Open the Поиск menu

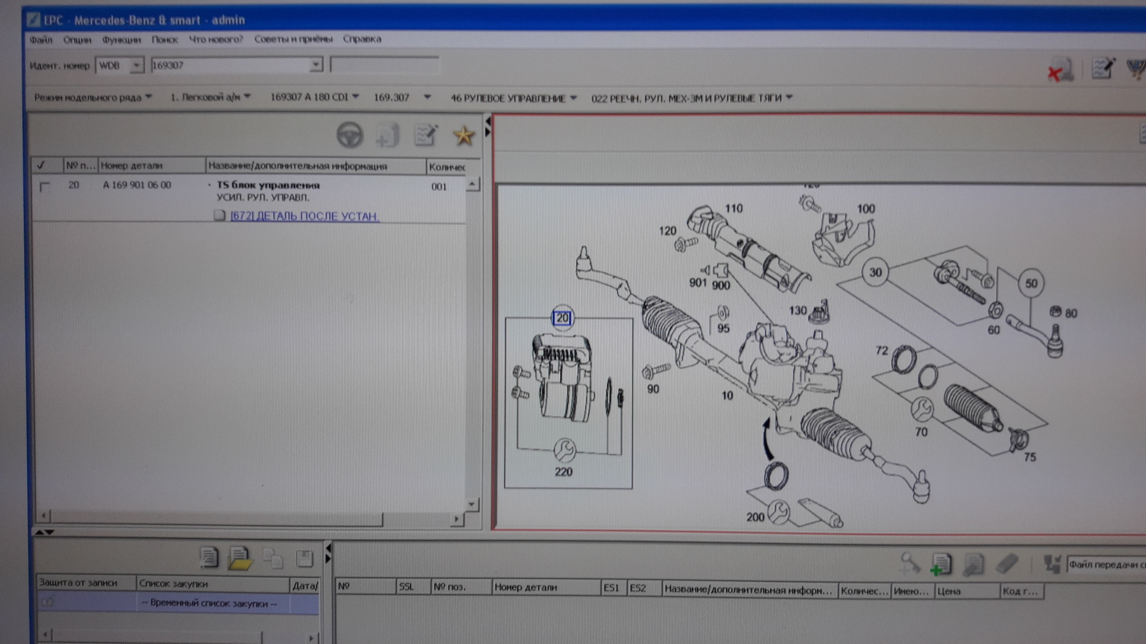pyautogui.click(x=165, y=40)
